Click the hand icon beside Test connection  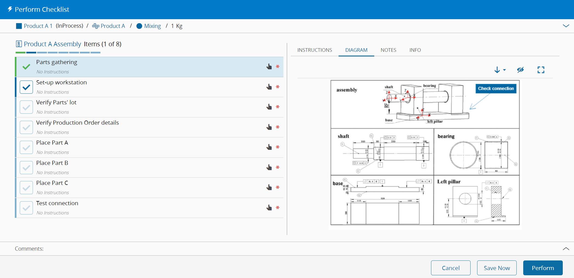point(269,208)
